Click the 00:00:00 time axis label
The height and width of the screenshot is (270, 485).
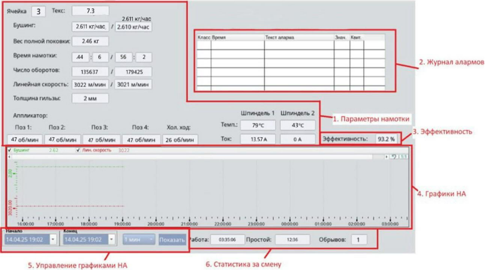(x=290, y=224)
